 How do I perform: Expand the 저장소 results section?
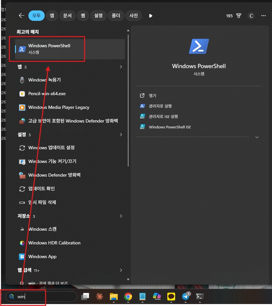[121, 216]
